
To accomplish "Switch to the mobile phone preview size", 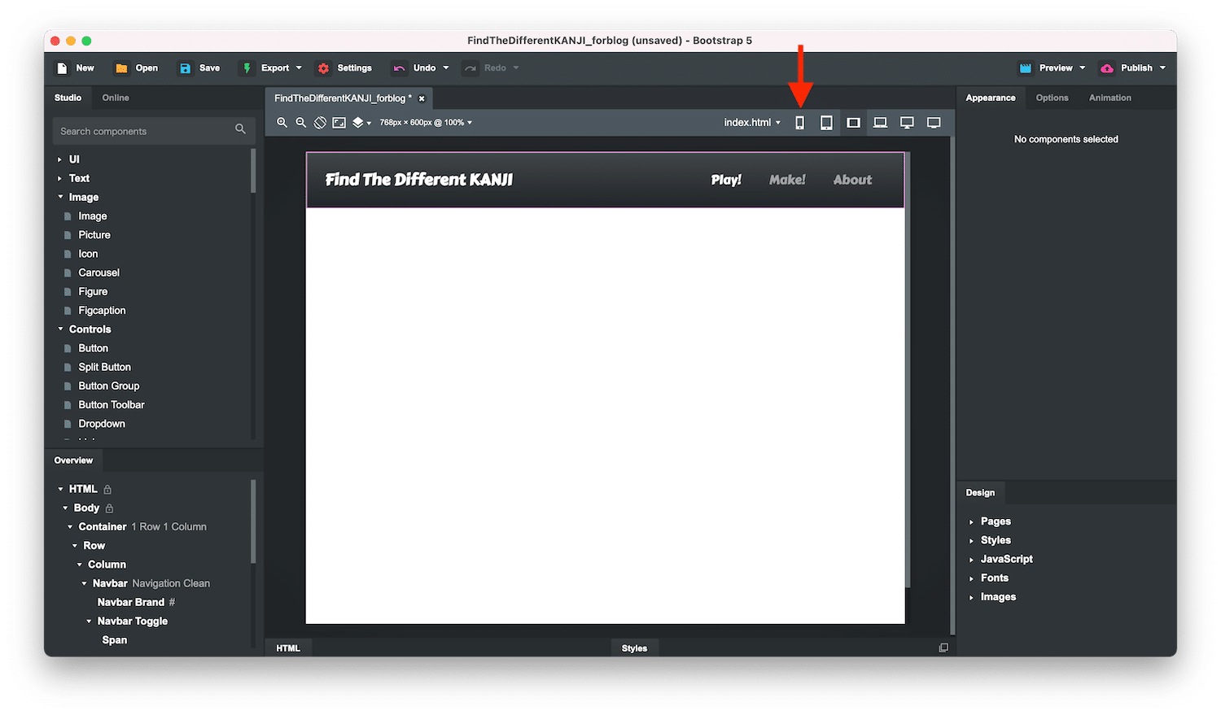I will point(799,123).
